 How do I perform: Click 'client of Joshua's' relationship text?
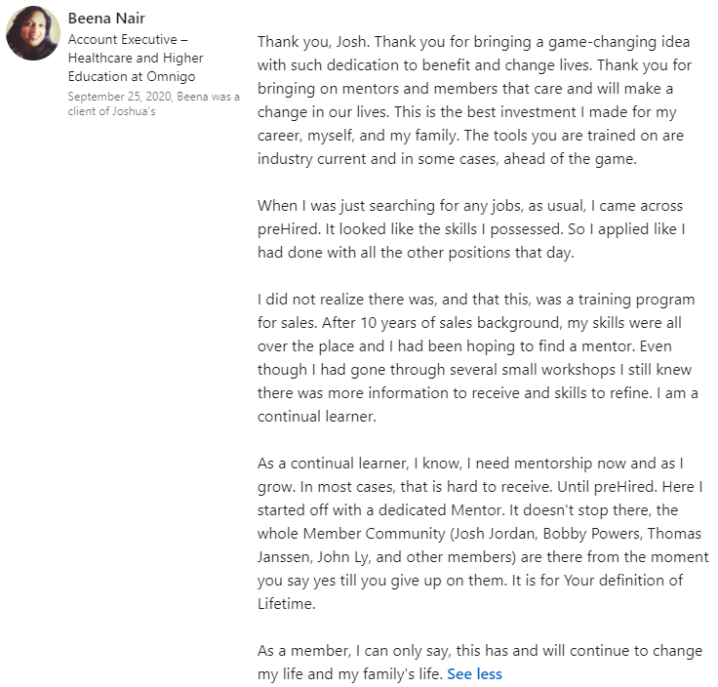[x=111, y=110]
